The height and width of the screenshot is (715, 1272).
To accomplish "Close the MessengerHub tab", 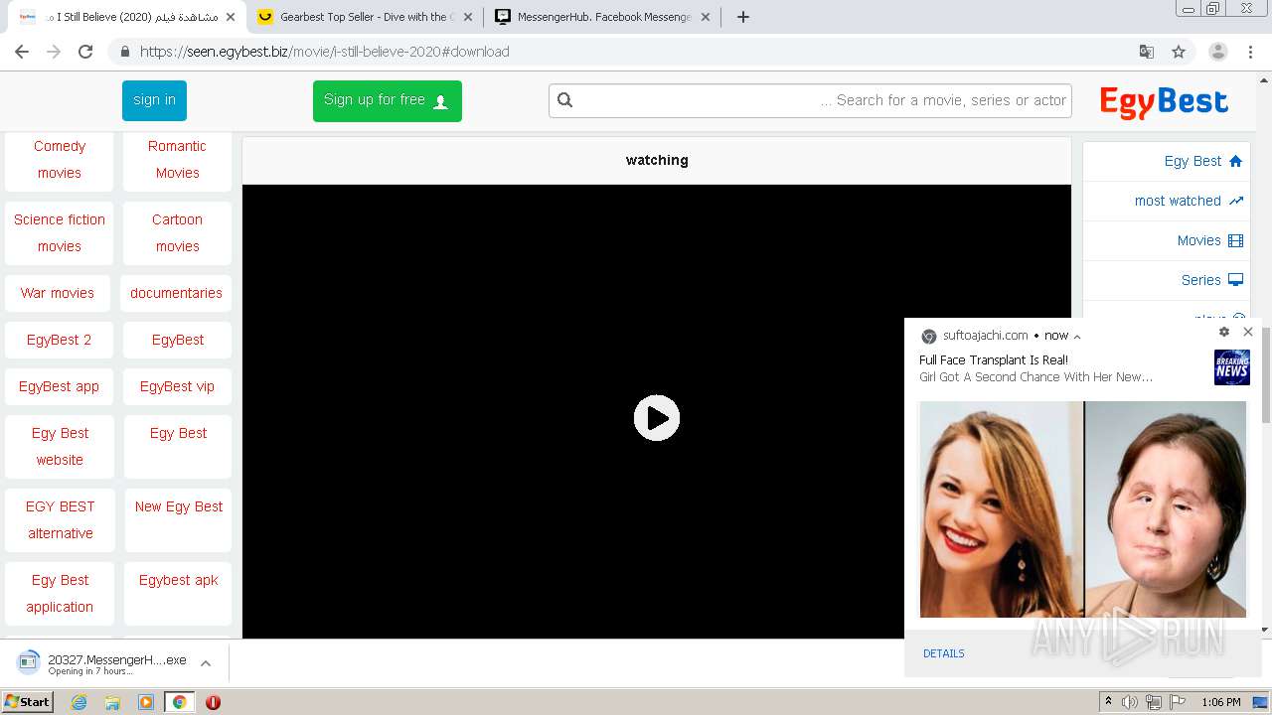I will [x=706, y=17].
